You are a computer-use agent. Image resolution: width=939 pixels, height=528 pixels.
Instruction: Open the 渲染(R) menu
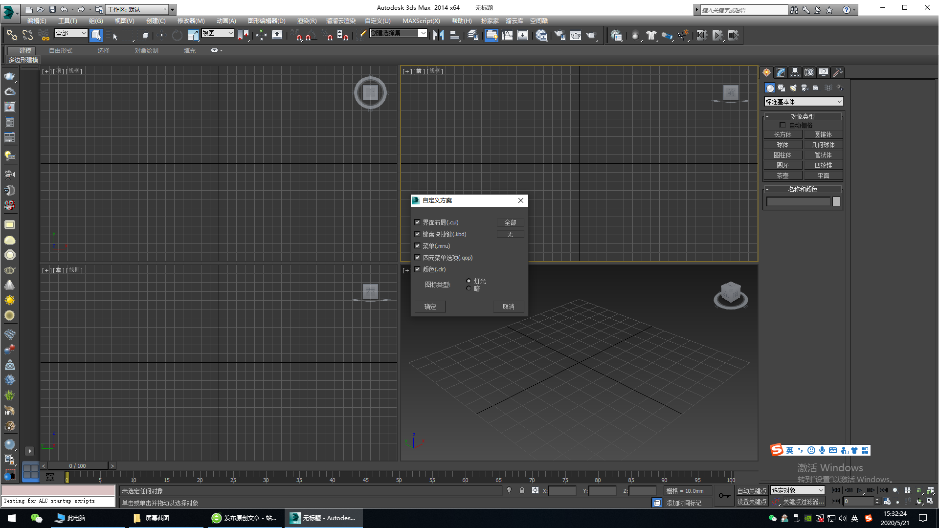[x=307, y=21]
